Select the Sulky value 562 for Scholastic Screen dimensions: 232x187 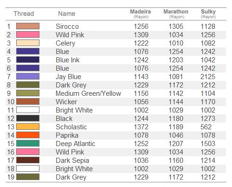click(206, 127)
